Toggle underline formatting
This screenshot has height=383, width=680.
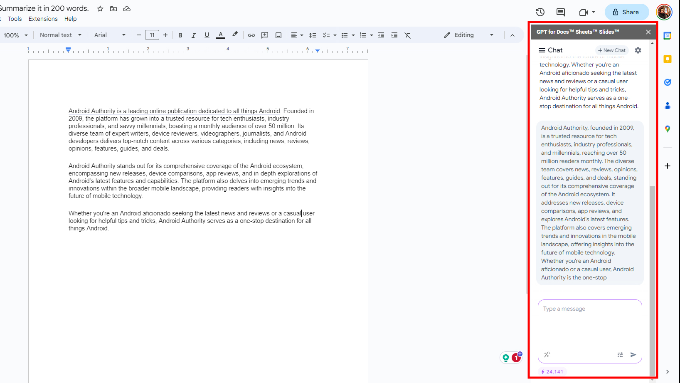[207, 35]
